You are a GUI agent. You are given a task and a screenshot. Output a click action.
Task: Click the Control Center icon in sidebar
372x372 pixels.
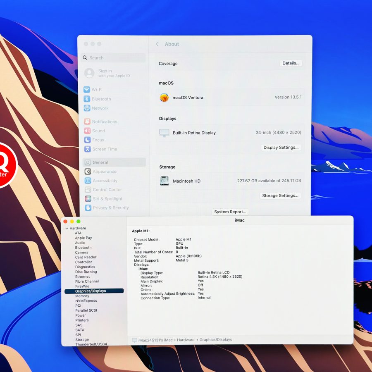[x=88, y=190]
